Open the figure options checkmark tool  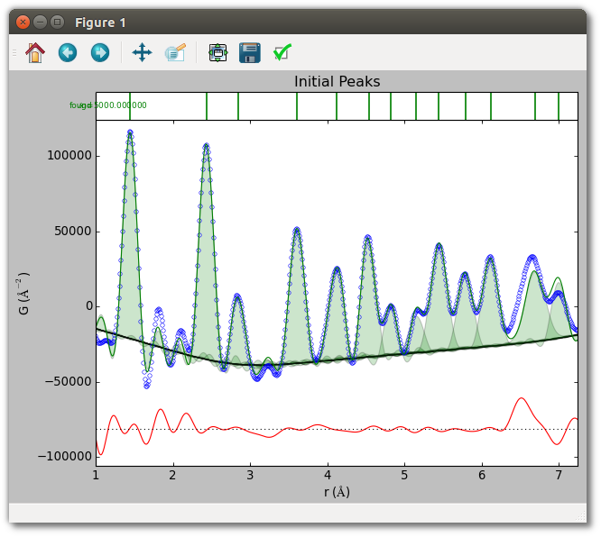point(282,52)
